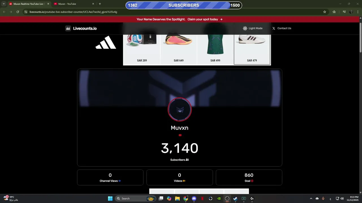The image size is (362, 203).
Task: Click the taskbar Search box
Action: click(136, 198)
